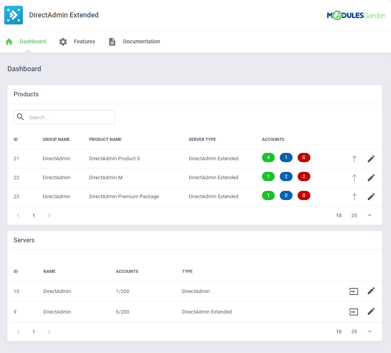The height and width of the screenshot is (353, 391).
Task: Edit server with ID 9
Action: [x=371, y=311]
